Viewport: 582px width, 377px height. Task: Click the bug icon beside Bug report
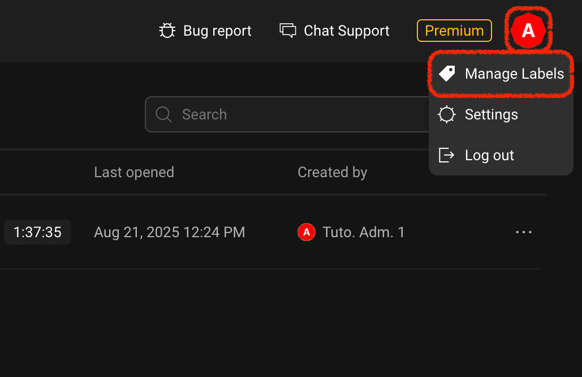pyautogui.click(x=167, y=31)
